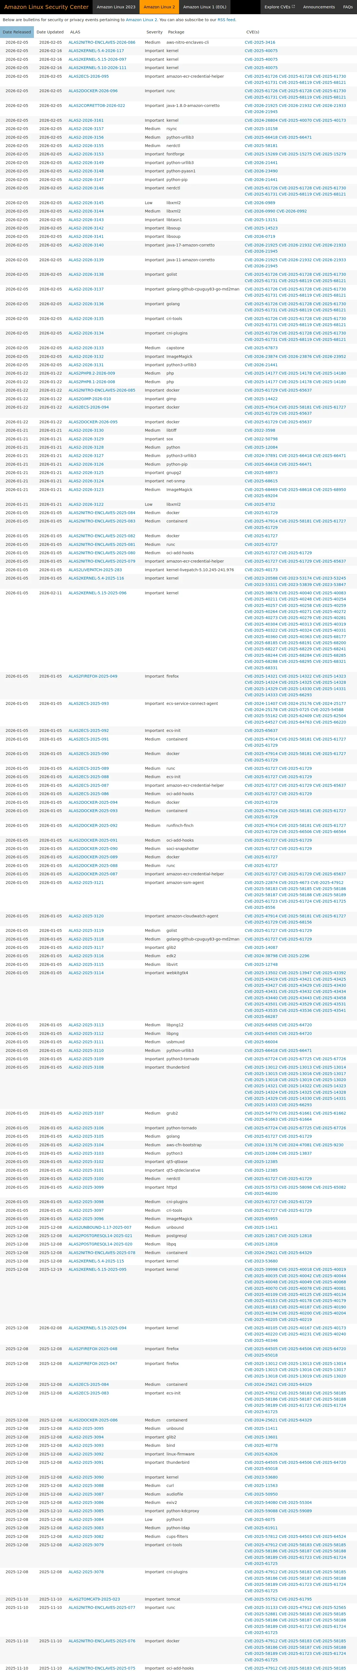357x1671 pixels.
Task: Open advisory ALAS2PHP8.2-2026-009
Action: pyautogui.click(x=92, y=374)
